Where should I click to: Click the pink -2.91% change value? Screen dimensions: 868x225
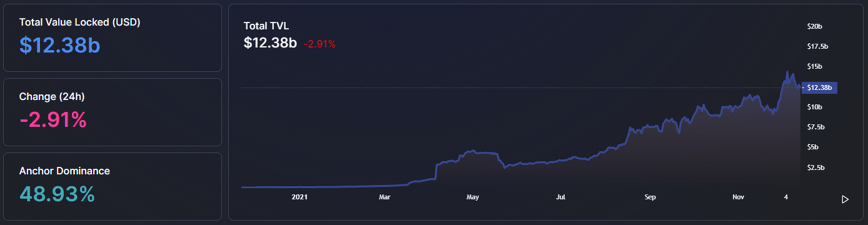click(x=53, y=119)
